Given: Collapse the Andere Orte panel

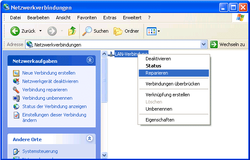Looking at the screenshot, I should [90, 138].
